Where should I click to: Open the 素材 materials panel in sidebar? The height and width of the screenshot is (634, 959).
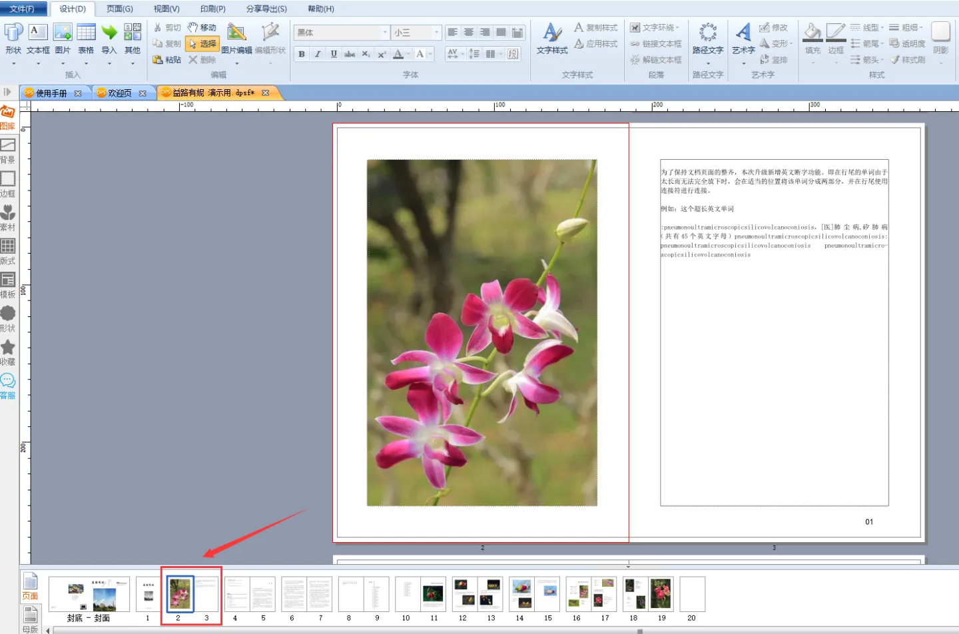coord(8,216)
